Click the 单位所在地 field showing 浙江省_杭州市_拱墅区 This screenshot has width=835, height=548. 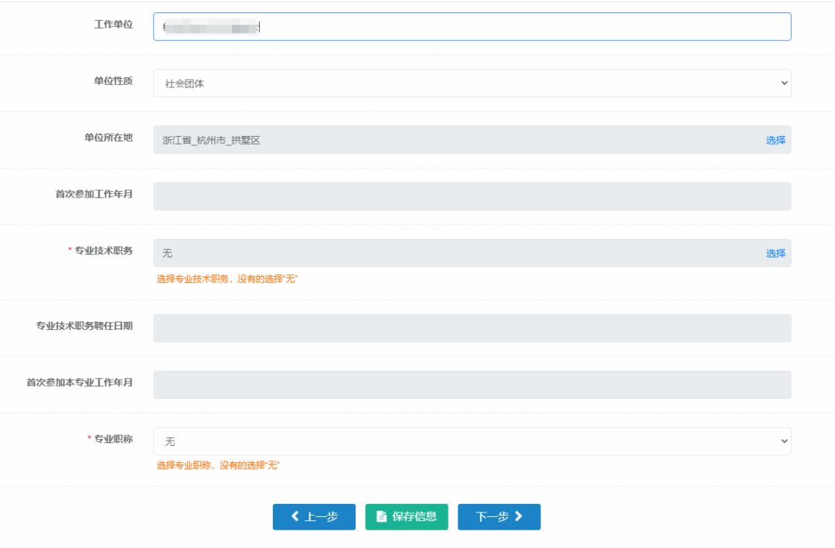click(x=456, y=140)
